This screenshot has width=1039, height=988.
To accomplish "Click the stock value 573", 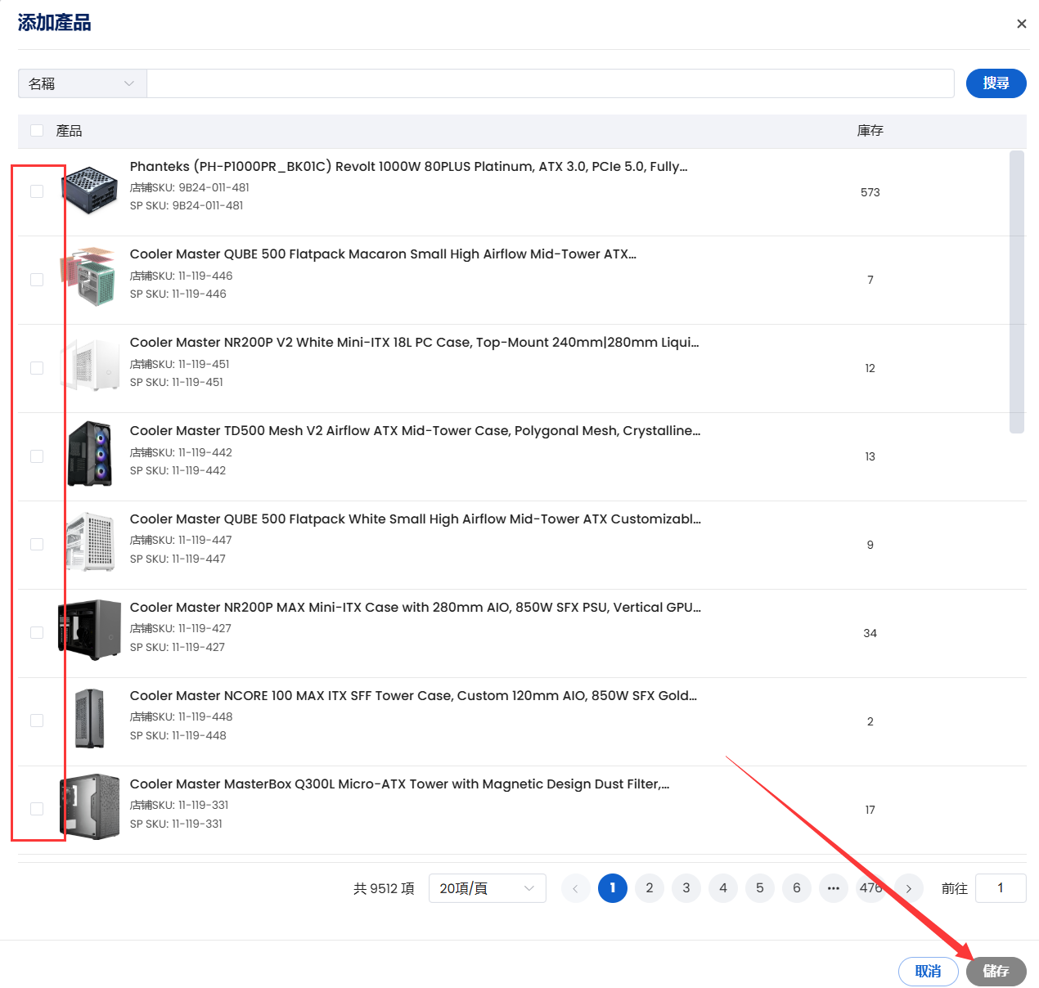I will 870,192.
